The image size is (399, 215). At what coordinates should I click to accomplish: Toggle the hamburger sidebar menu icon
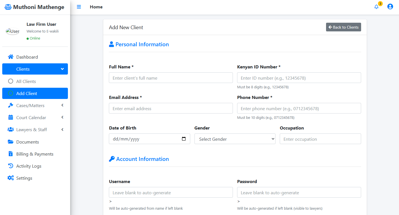(79, 7)
